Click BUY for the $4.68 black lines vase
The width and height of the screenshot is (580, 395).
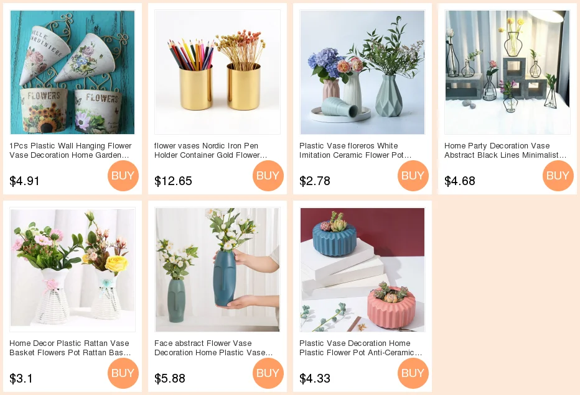[558, 176]
